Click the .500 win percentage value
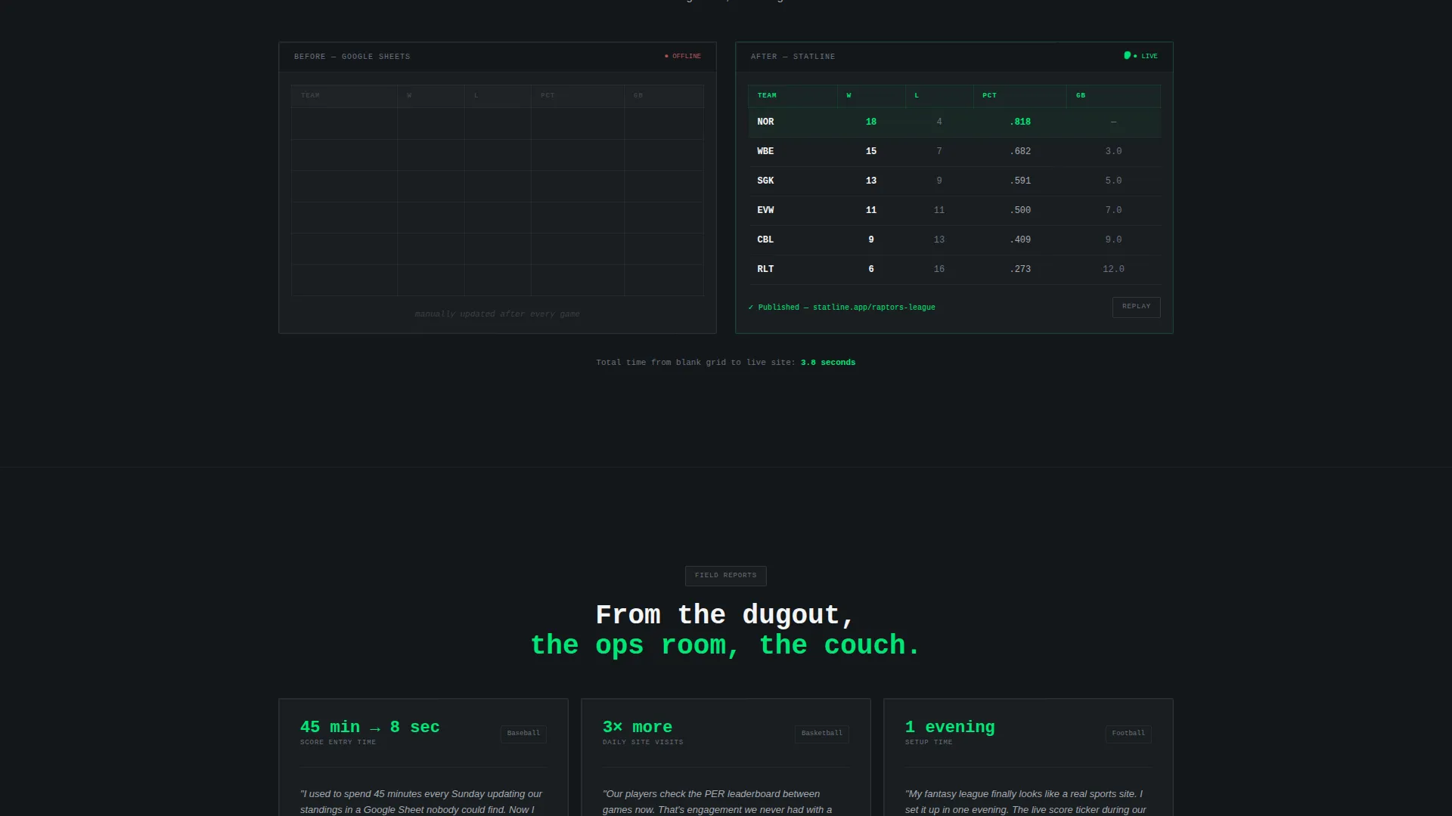The width and height of the screenshot is (1452, 816). [x=1020, y=210]
